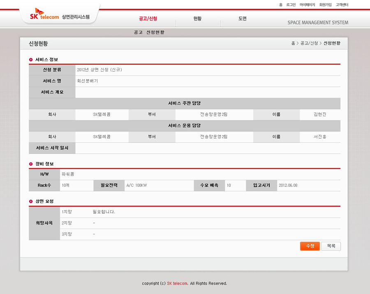The width and height of the screenshot is (370, 294).
Task: Select the text 2012년 상면 신청 (신규)
Action: (x=99, y=70)
